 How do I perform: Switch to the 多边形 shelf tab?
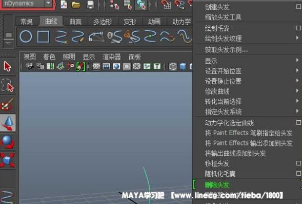pos(103,22)
